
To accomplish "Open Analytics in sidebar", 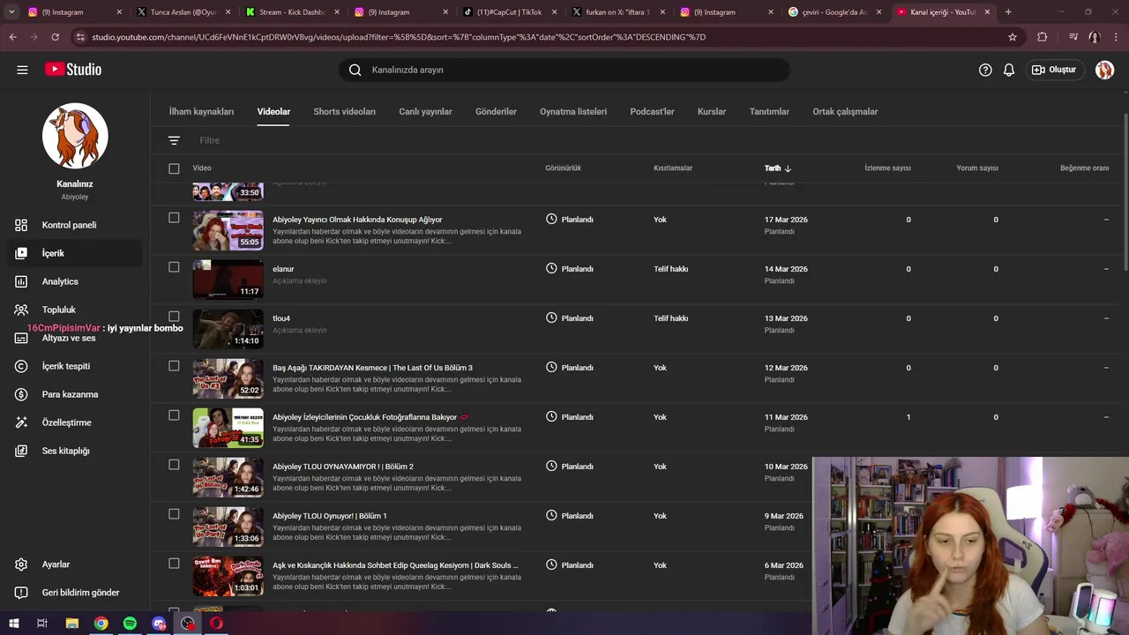I will point(60,281).
